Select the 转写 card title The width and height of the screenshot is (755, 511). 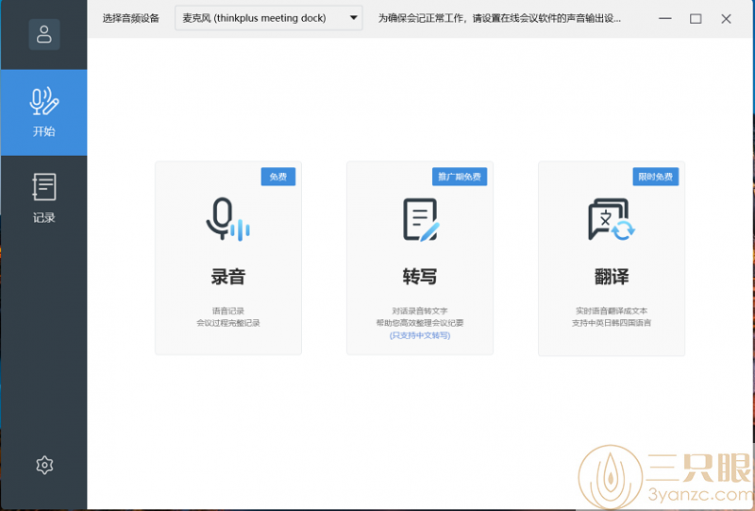[420, 277]
